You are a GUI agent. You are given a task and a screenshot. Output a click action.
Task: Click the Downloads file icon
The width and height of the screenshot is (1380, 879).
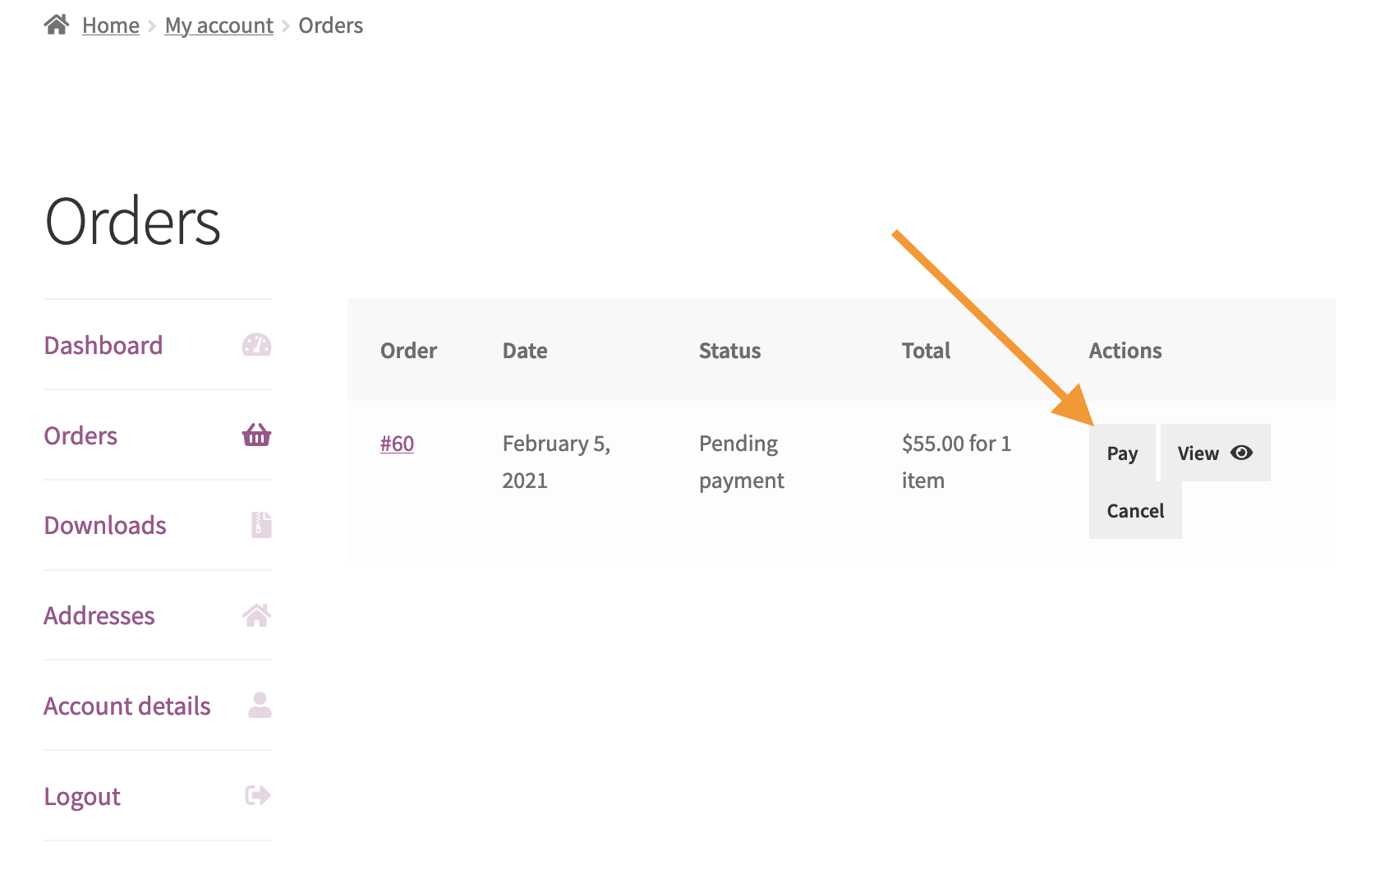pyautogui.click(x=259, y=525)
